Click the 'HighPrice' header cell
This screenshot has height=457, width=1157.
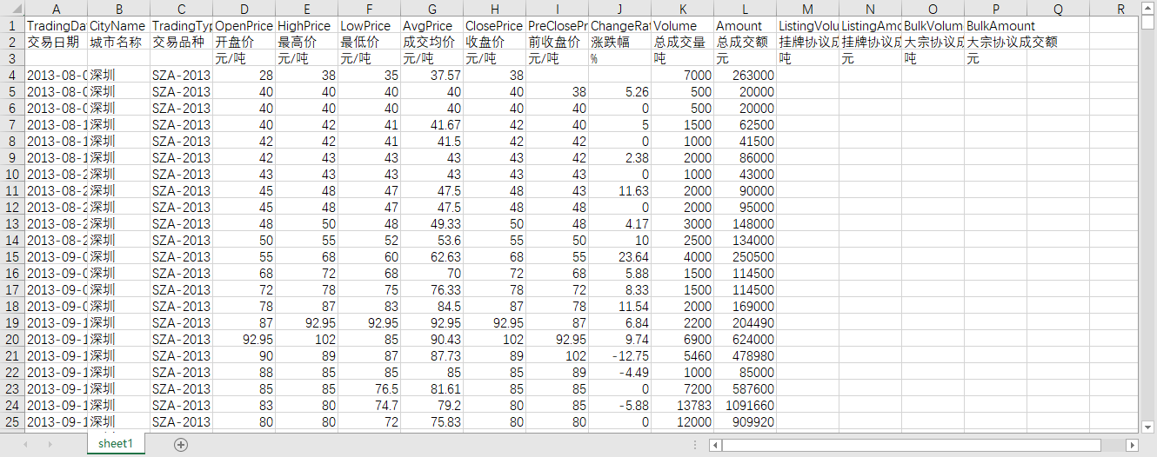click(306, 25)
